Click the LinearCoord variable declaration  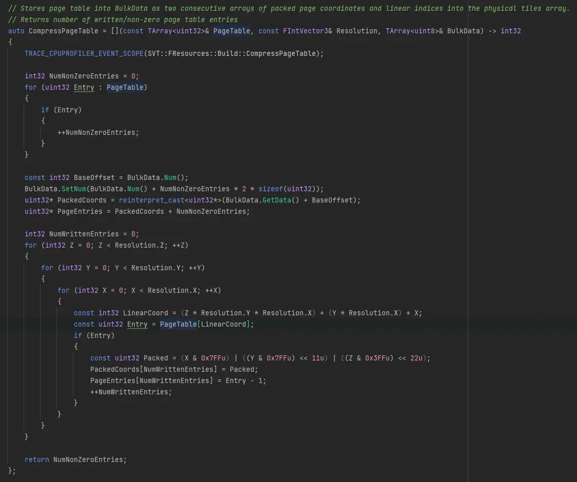click(x=146, y=313)
